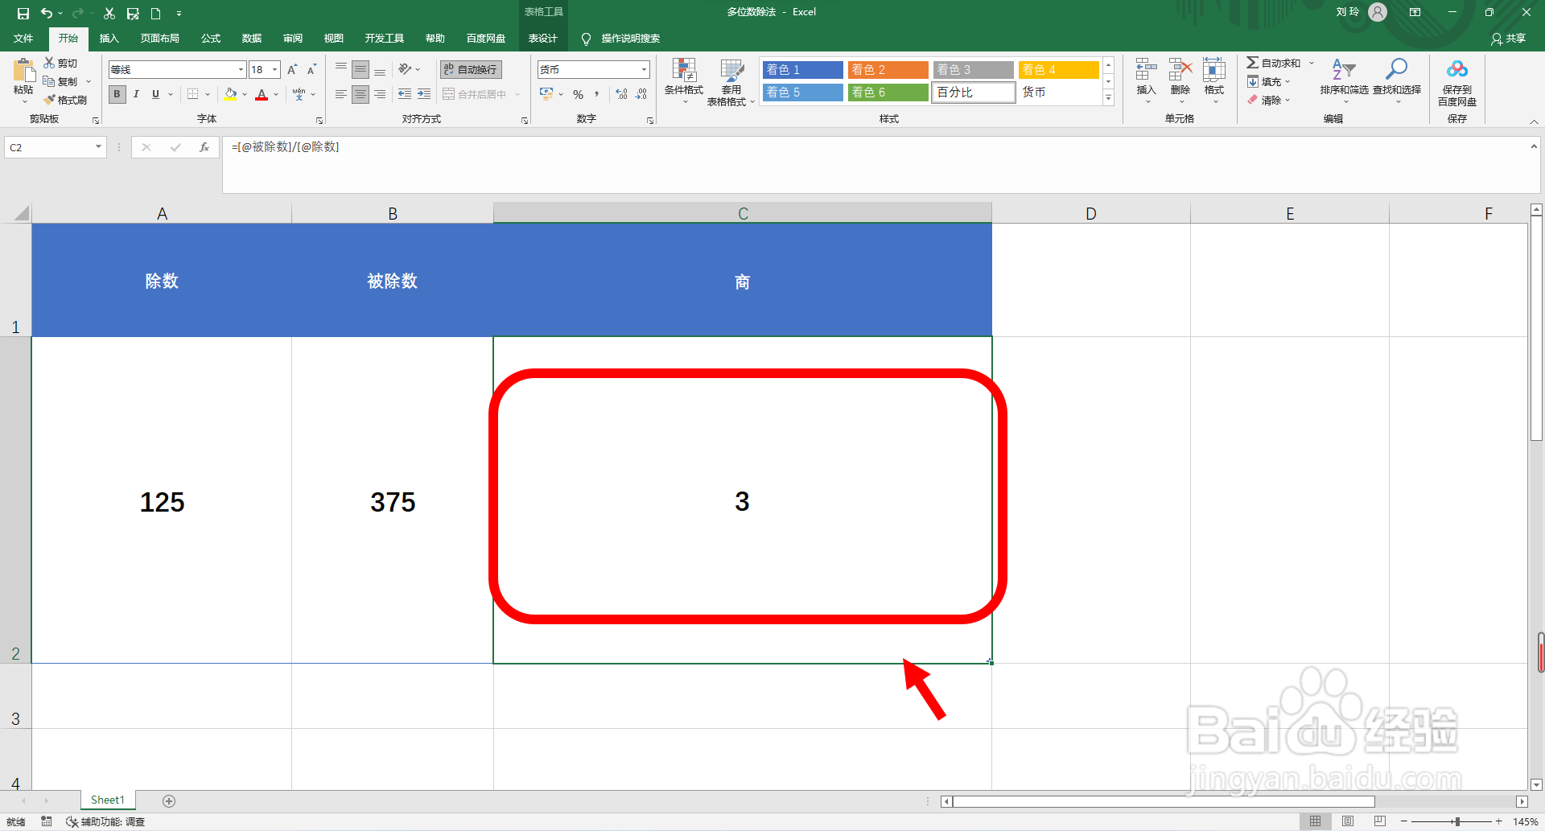This screenshot has width=1545, height=831.
Task: Apply fill color bucket icon
Action: point(230,94)
